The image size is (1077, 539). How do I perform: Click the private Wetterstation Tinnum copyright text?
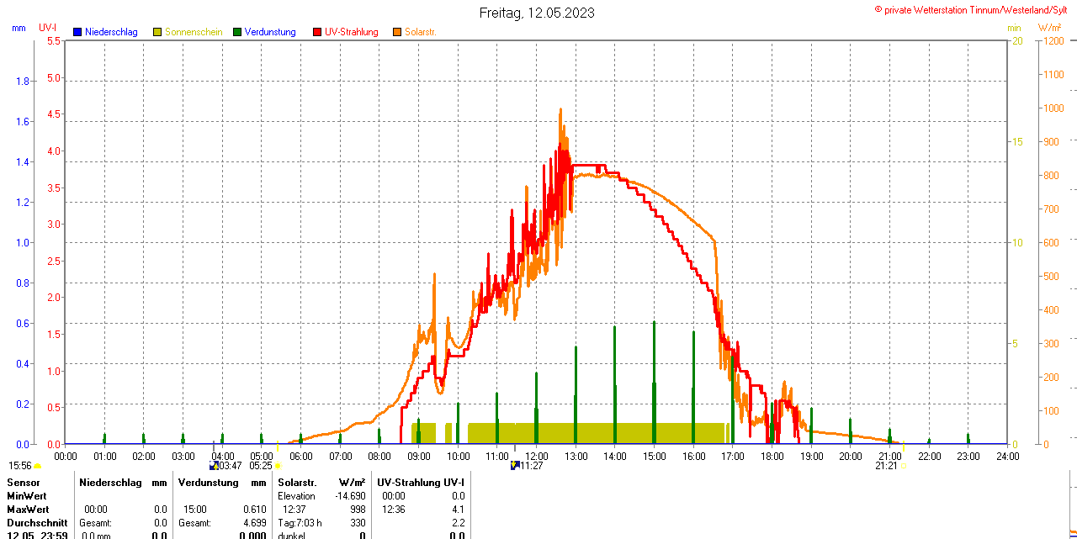(x=974, y=10)
